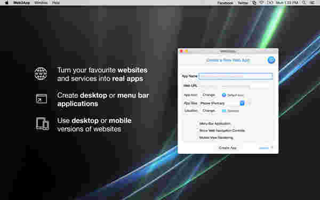Focus the App Name input field

point(236,76)
